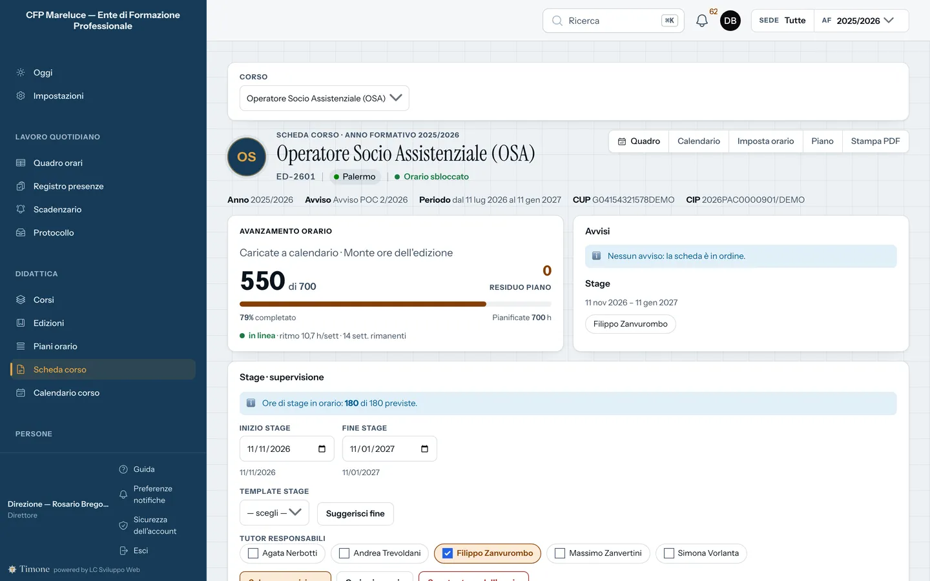Switch to the Calendario tab
930x581 pixels.
pos(699,141)
